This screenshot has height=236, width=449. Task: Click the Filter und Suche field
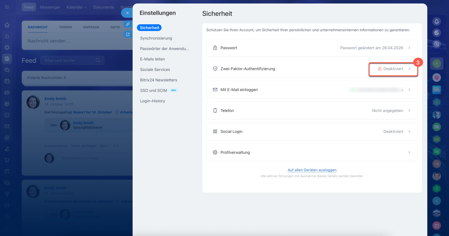click(x=72, y=60)
